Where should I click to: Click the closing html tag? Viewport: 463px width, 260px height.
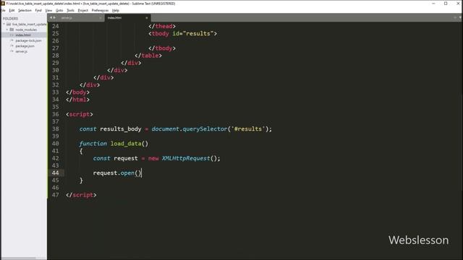77,100
